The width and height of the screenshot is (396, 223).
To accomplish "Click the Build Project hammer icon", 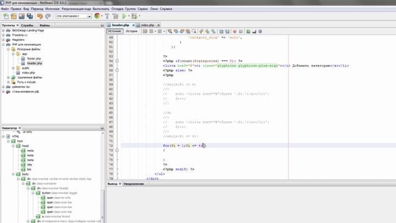I will (x=107, y=16).
